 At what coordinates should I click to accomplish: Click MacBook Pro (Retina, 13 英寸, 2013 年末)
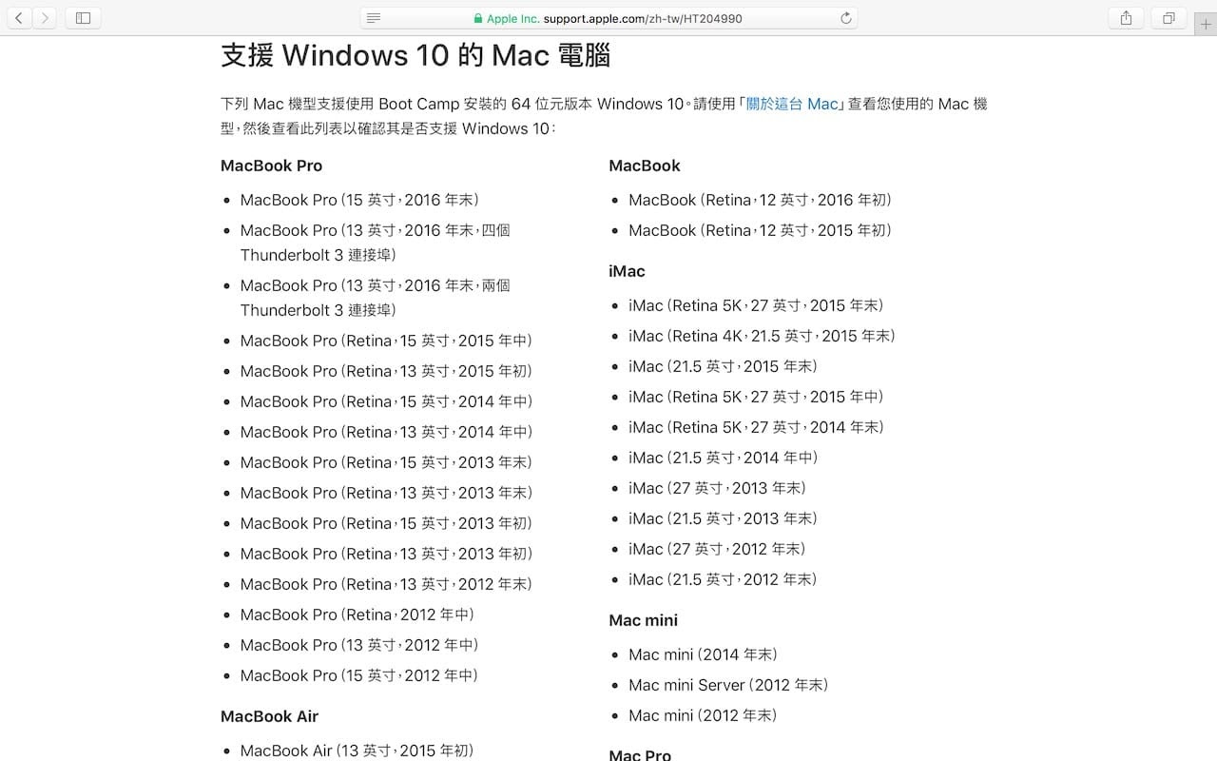pyautogui.click(x=386, y=493)
